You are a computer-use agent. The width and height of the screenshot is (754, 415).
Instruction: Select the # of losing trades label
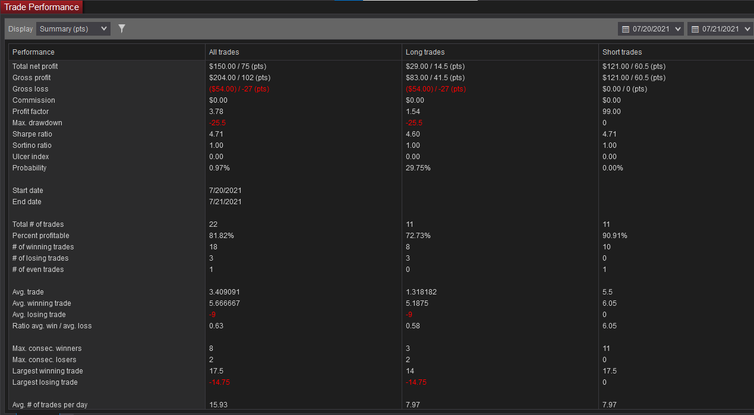tap(40, 258)
